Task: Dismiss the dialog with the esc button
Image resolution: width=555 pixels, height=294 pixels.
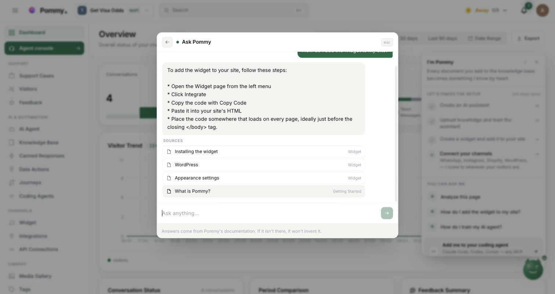Action: pos(387,42)
